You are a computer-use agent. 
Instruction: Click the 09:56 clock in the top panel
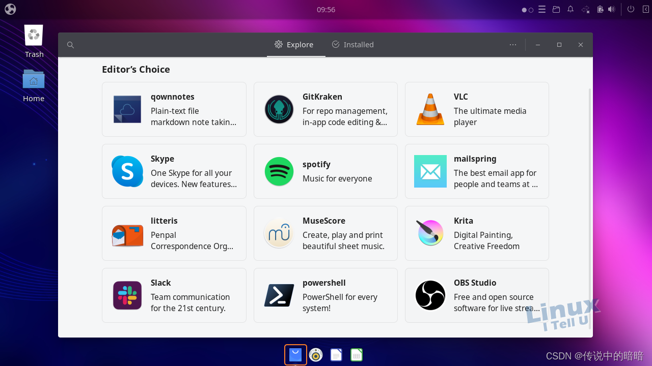tap(326, 9)
